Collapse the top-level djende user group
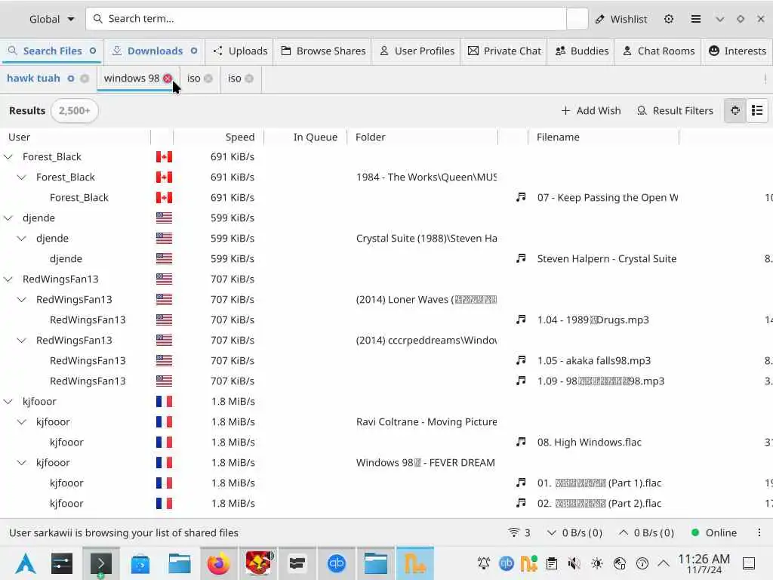 tap(8, 218)
